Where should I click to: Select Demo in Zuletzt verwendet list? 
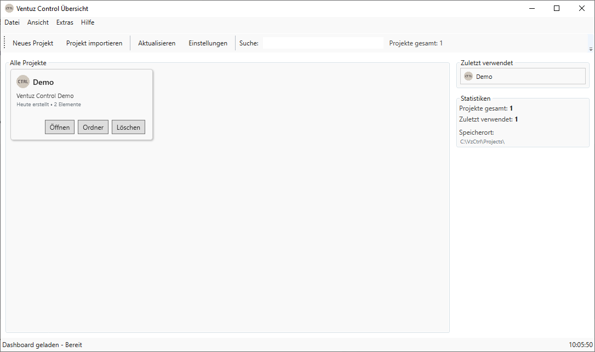(523, 76)
